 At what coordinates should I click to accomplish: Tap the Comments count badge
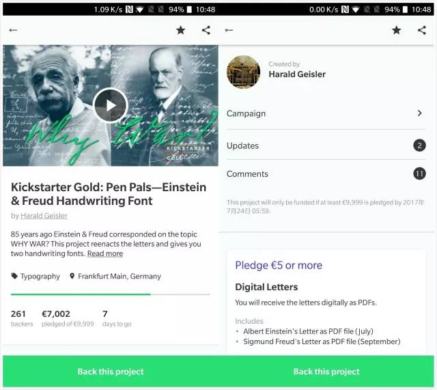pos(419,174)
